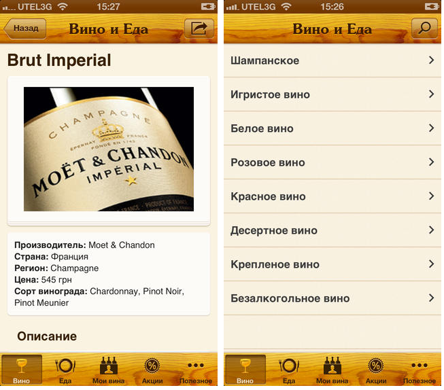Image resolution: width=444 pixels, height=390 pixels.
Task: Tap the share icon in header
Action: pyautogui.click(x=199, y=29)
